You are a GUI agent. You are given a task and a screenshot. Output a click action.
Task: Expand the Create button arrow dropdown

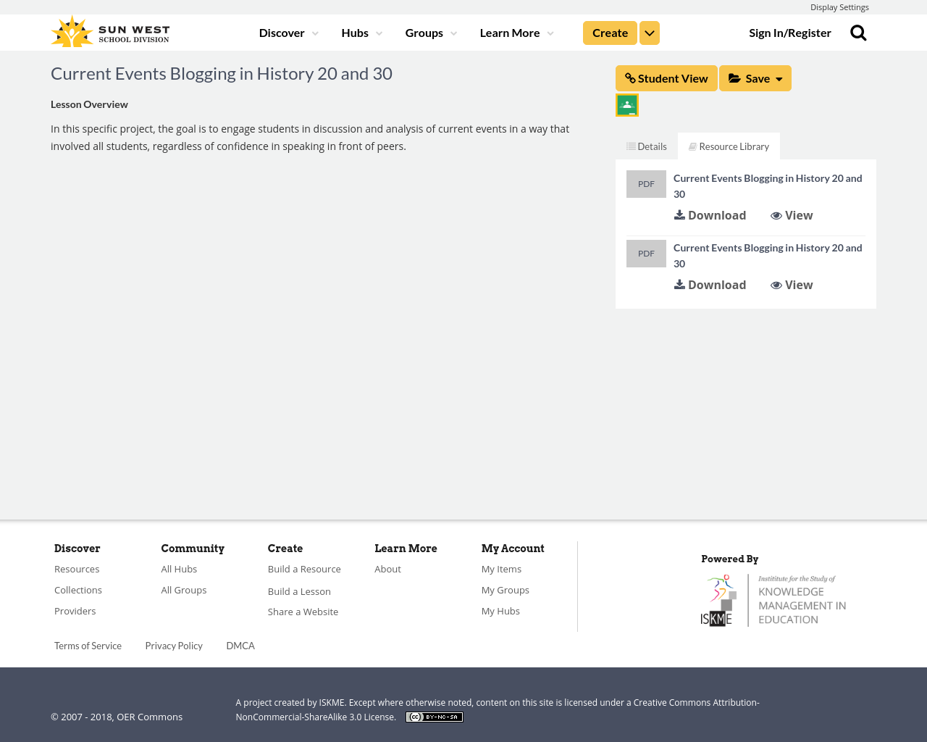(650, 33)
